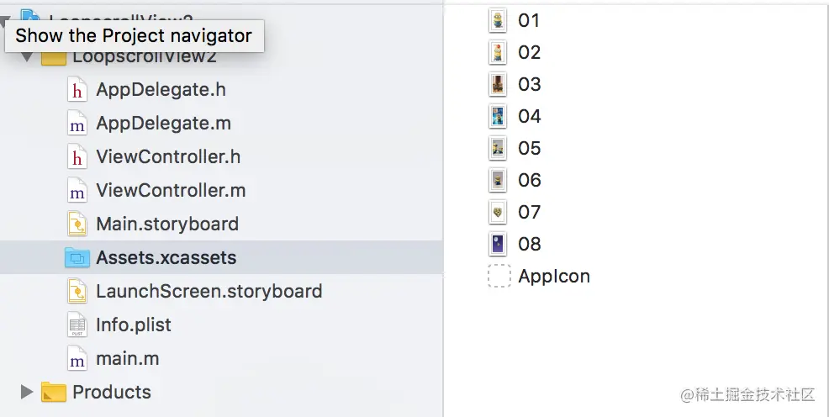Image resolution: width=829 pixels, height=417 pixels.
Task: Pick the 08 image set entry
Action: (x=530, y=245)
